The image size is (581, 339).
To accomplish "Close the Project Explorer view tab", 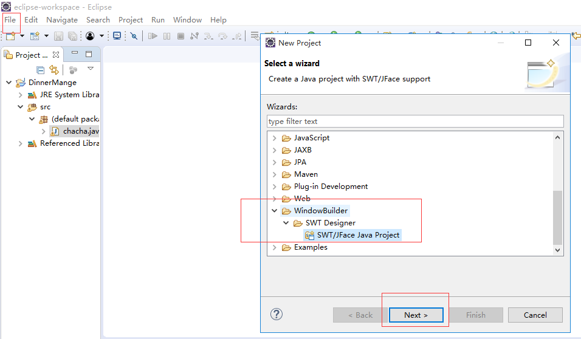I will (x=56, y=55).
